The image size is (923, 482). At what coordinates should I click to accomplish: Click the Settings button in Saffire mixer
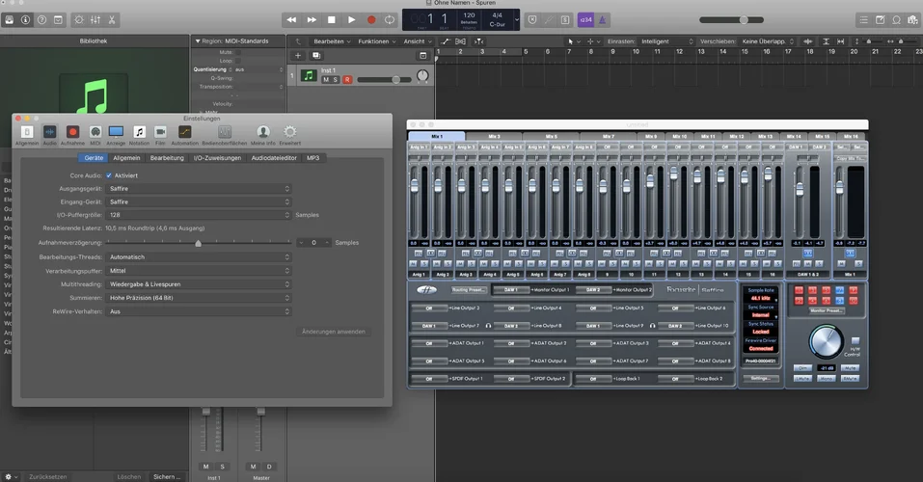tap(759, 378)
